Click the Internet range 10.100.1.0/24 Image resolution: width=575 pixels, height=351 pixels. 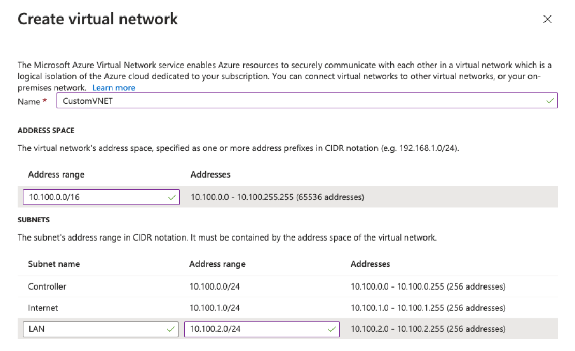215,308
